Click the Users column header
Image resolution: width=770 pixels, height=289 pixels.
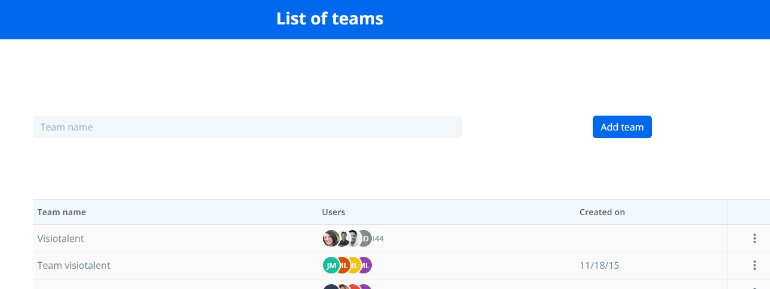coord(334,212)
